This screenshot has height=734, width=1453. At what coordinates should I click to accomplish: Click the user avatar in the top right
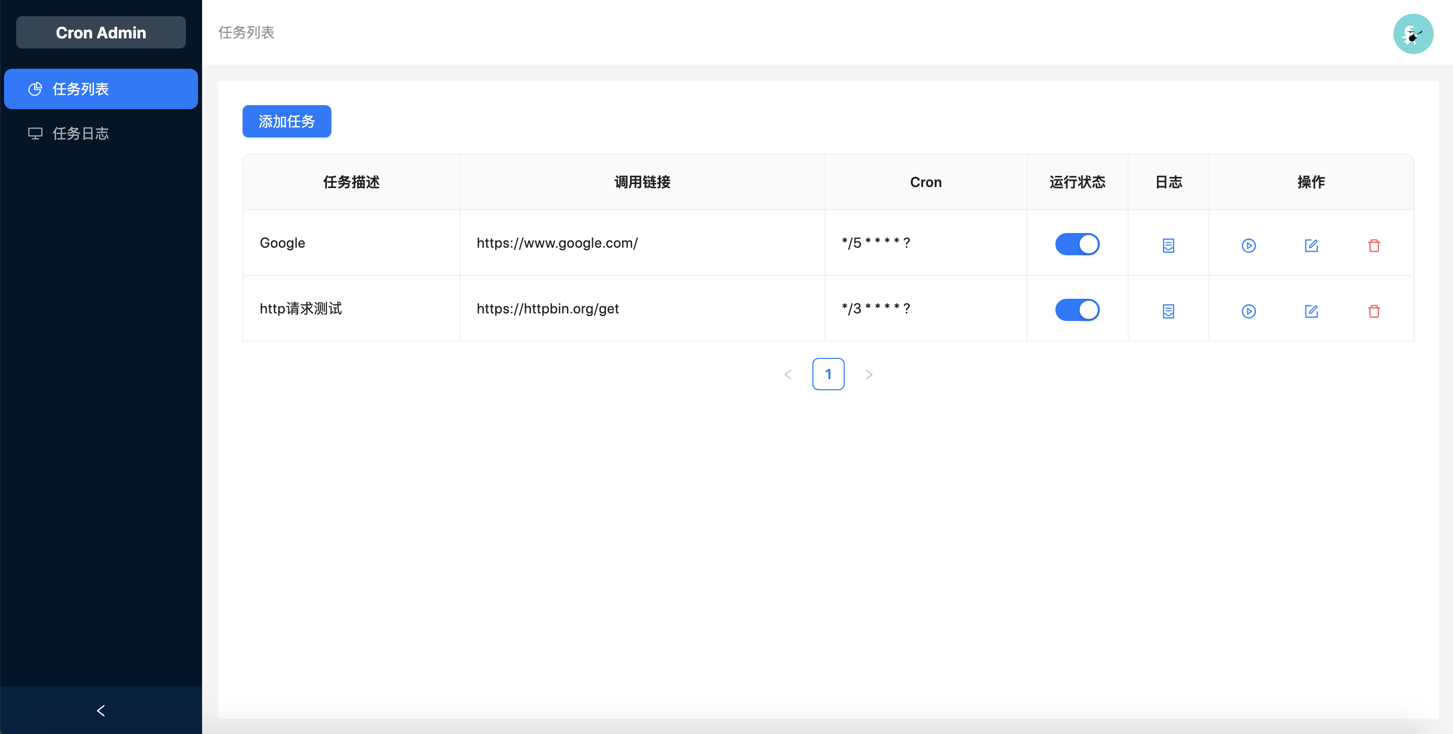click(x=1413, y=34)
